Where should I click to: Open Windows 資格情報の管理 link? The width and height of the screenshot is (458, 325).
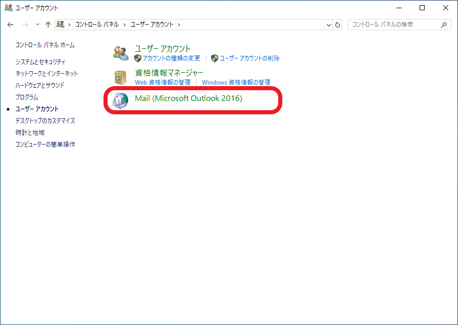(236, 83)
